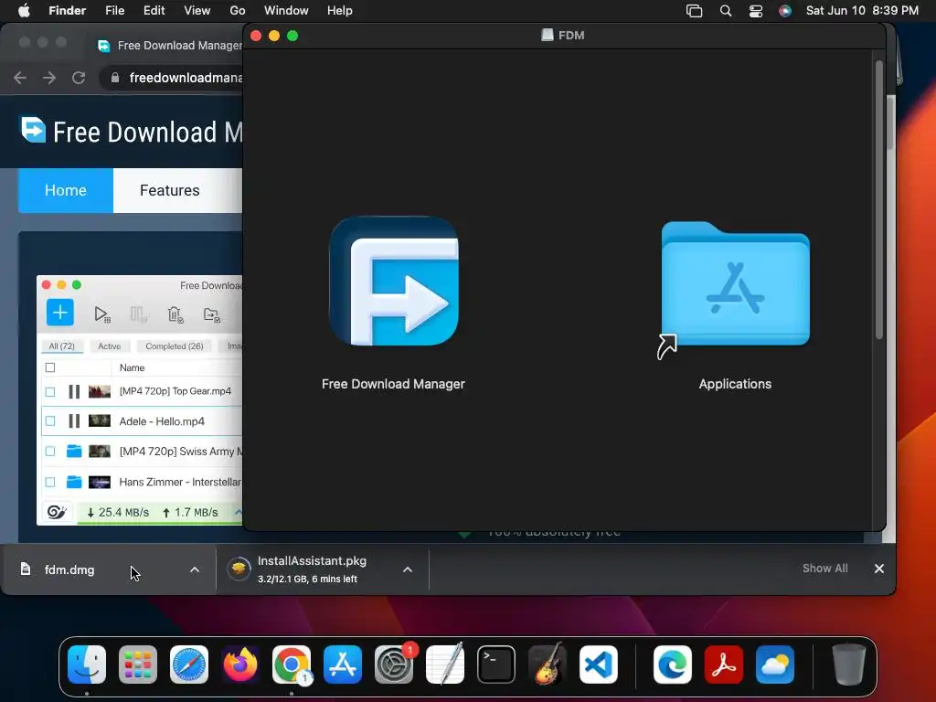
Task: Click the site lock icon in address bar
Action: tap(115, 78)
